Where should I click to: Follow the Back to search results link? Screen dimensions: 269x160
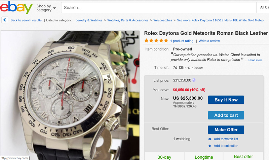(x=26, y=20)
